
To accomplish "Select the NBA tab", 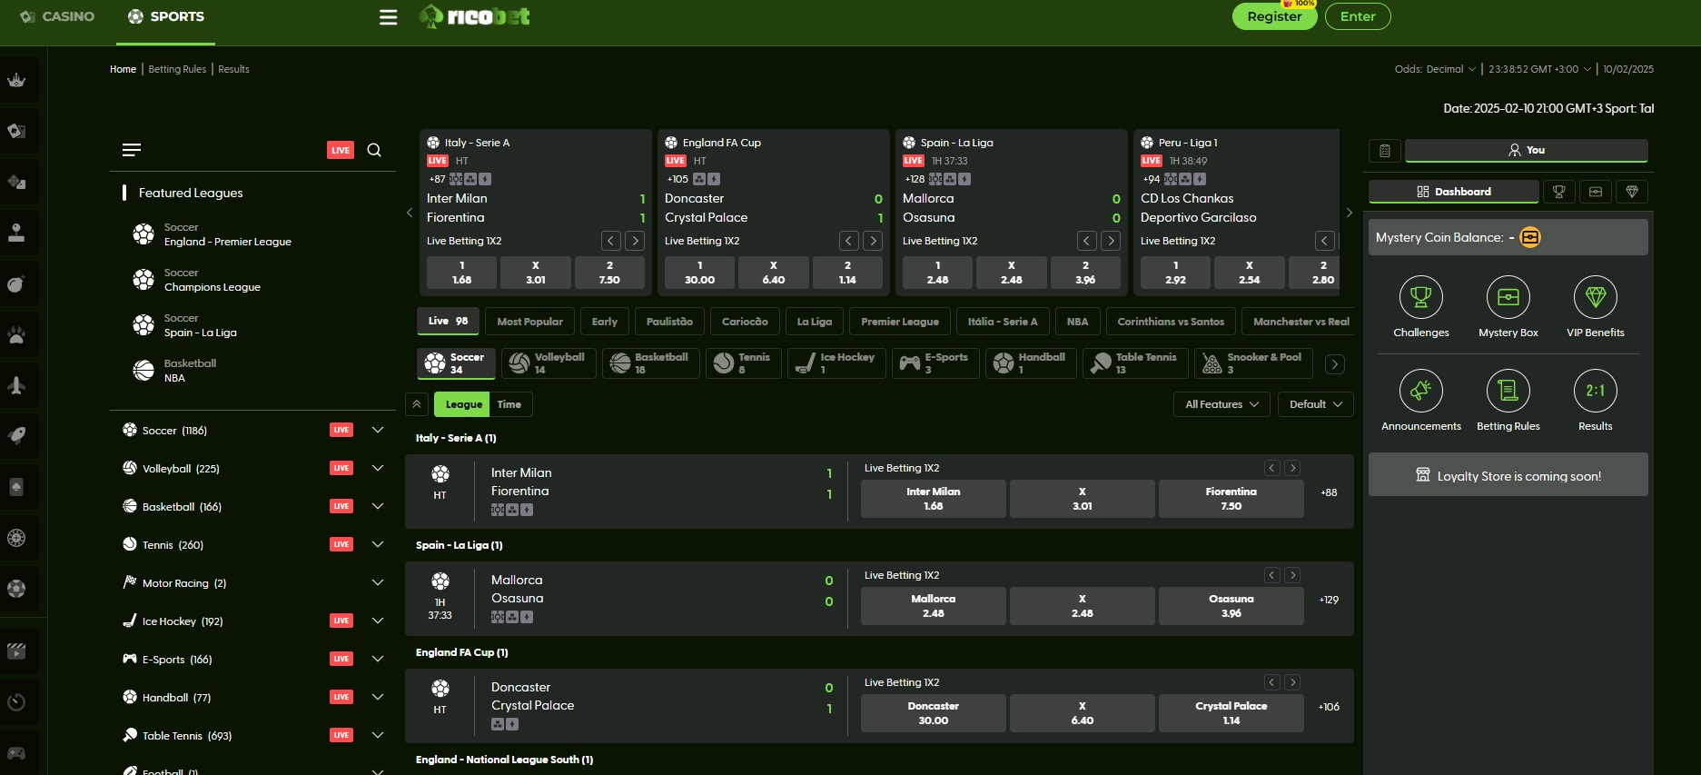I will (1077, 322).
